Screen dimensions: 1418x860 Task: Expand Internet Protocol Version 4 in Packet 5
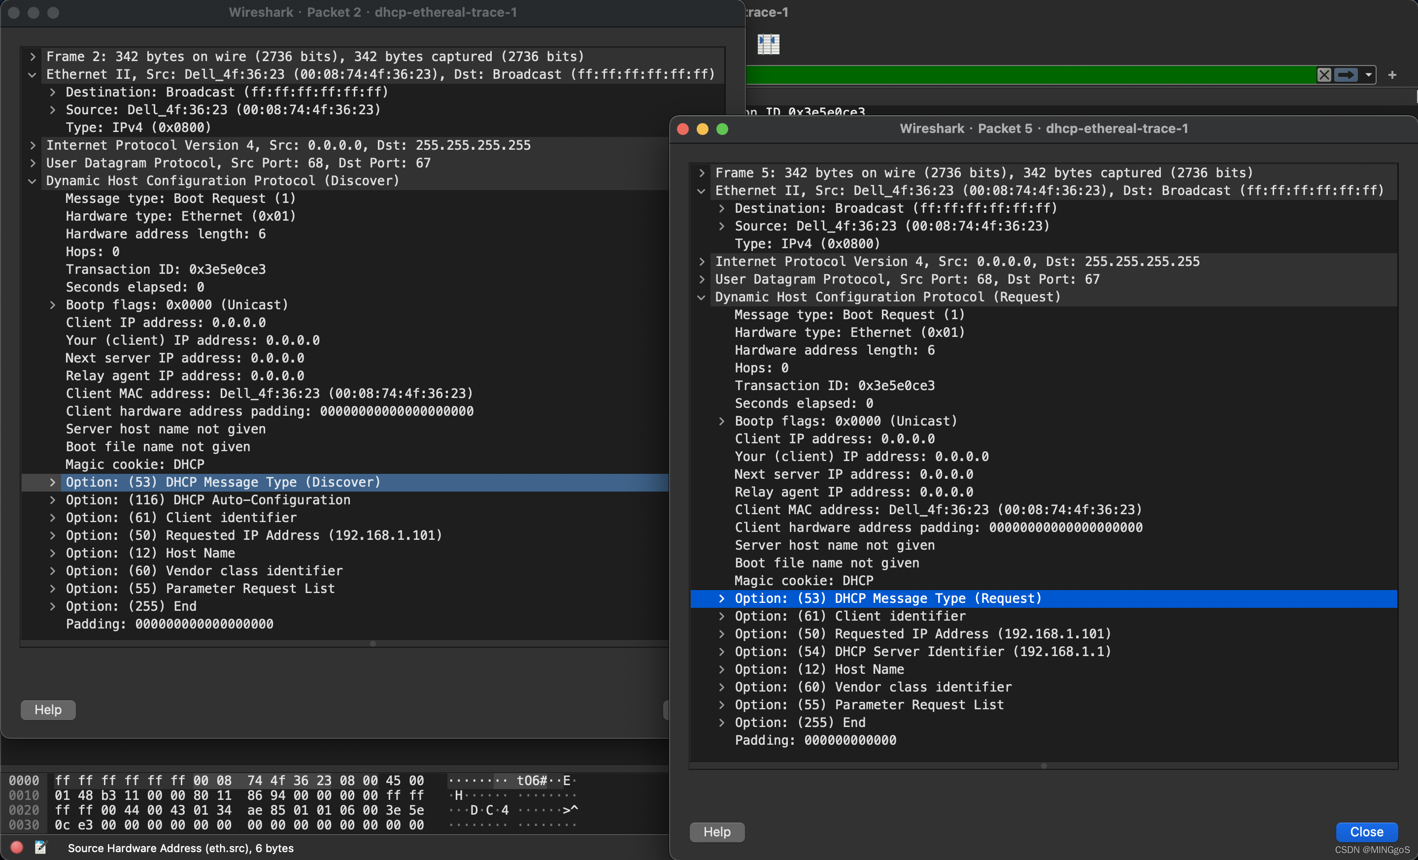[702, 261]
